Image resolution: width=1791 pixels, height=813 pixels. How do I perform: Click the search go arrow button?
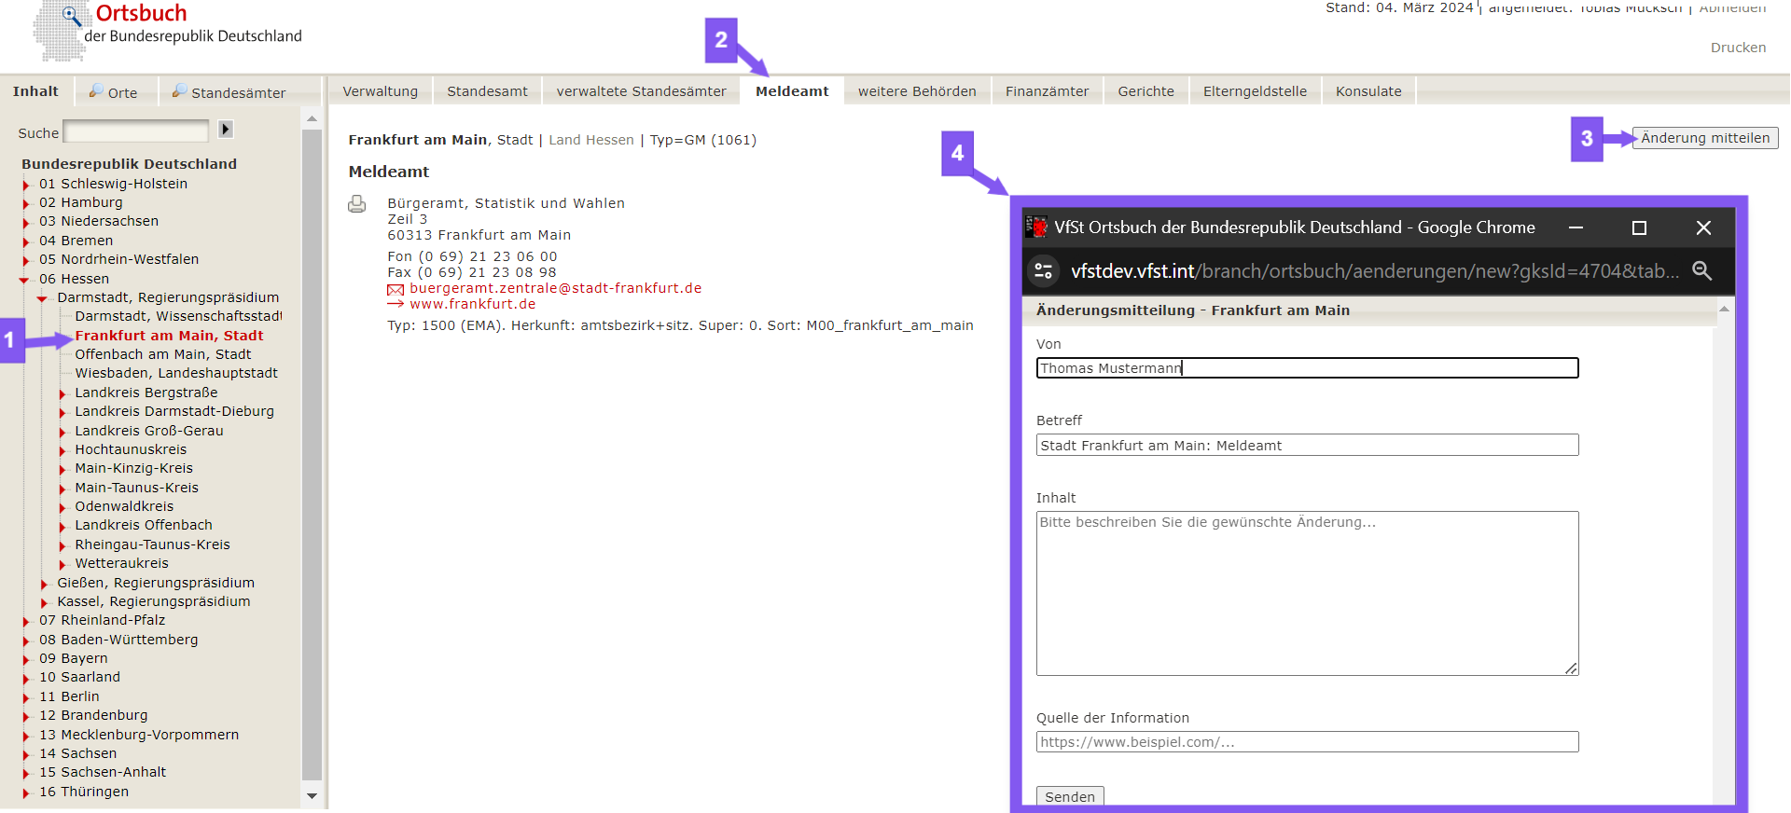coord(226,130)
